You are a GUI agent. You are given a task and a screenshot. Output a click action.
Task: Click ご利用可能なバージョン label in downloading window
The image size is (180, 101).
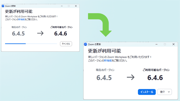pos(61,27)
